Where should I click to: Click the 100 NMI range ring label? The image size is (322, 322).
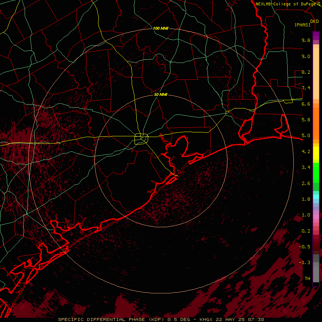coord(161,28)
